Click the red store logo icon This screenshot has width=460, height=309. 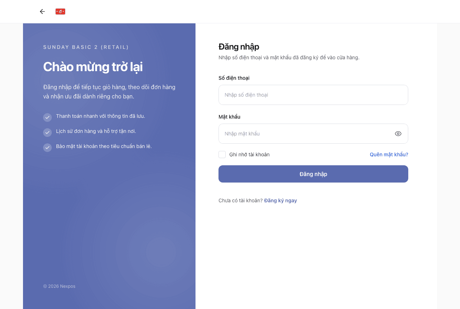(60, 11)
